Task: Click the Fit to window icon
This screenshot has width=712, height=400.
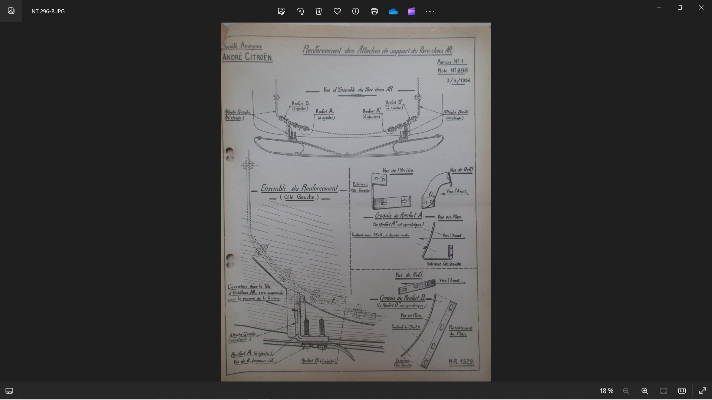Action: (x=663, y=391)
